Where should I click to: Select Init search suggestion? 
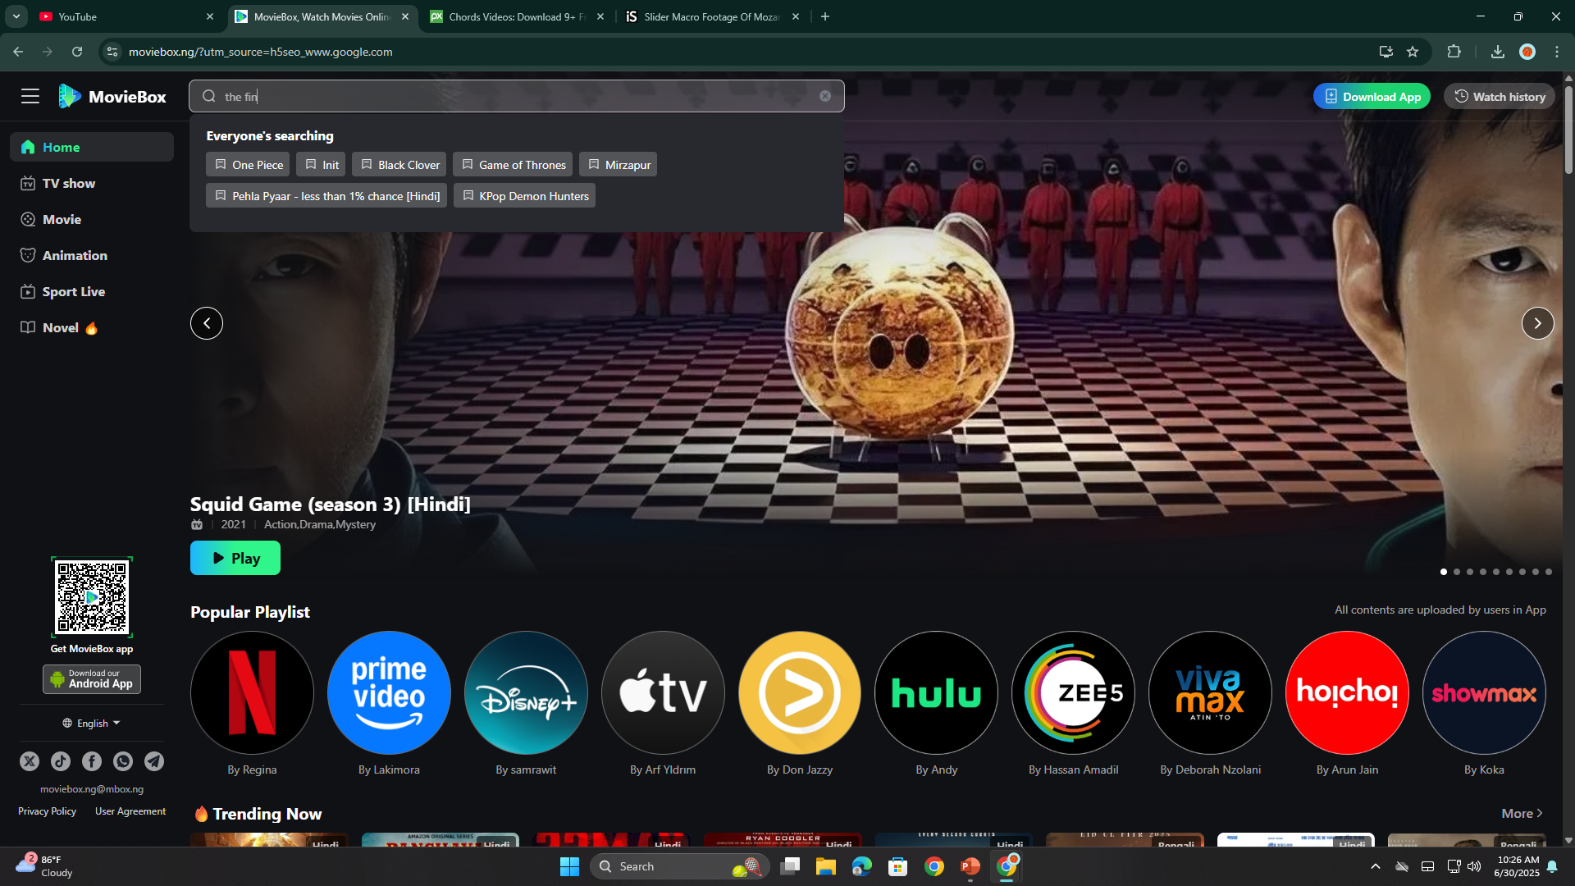tap(321, 165)
